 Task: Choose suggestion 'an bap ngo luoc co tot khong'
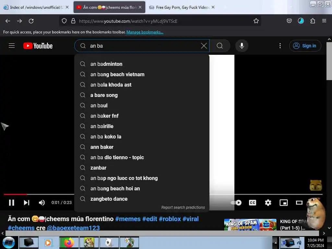pos(142,178)
